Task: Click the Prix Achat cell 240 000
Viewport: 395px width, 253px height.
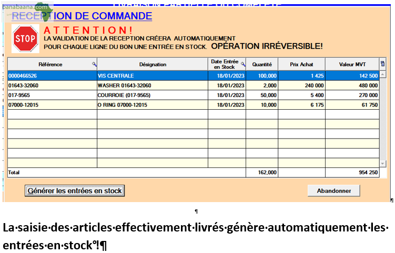Action: (x=301, y=86)
